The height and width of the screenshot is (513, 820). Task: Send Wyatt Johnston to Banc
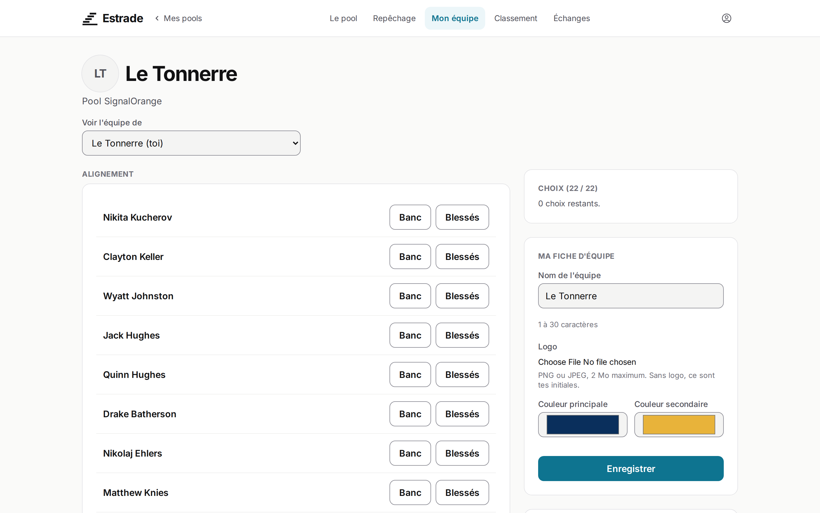pyautogui.click(x=410, y=296)
